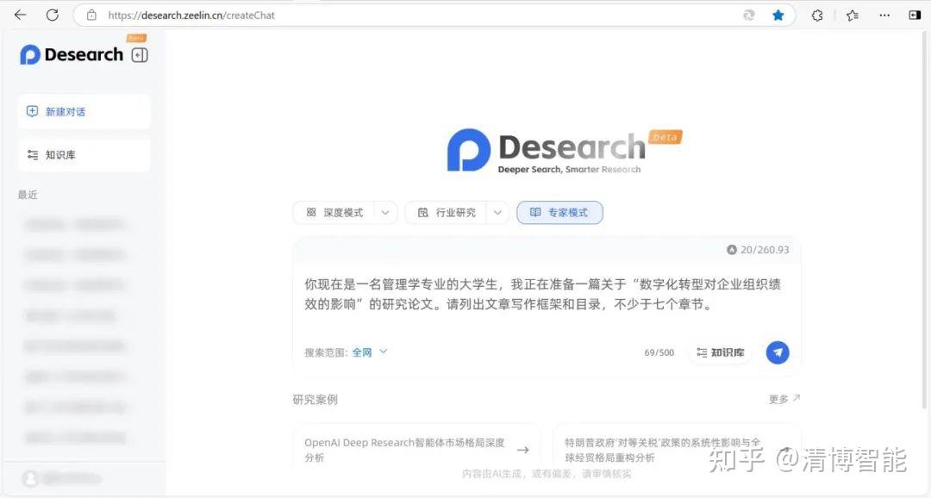
Task: Click the send paper-plane icon
Action: (x=777, y=352)
